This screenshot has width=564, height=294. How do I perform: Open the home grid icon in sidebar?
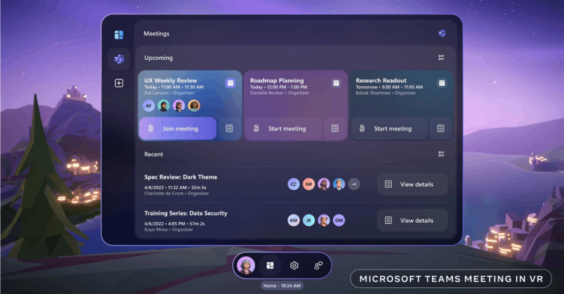click(x=119, y=35)
